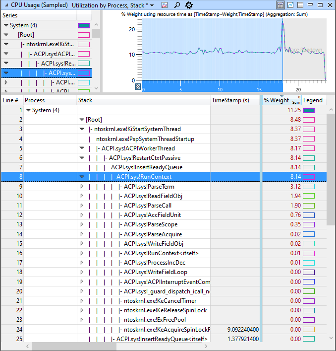Screen dimensions: 336x351
Task: Toggle legend swatch for ACPI.sys!ParseCall row
Action: click(x=309, y=206)
